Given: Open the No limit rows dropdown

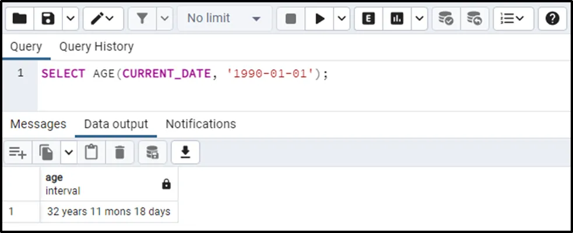Looking at the screenshot, I should (x=224, y=19).
